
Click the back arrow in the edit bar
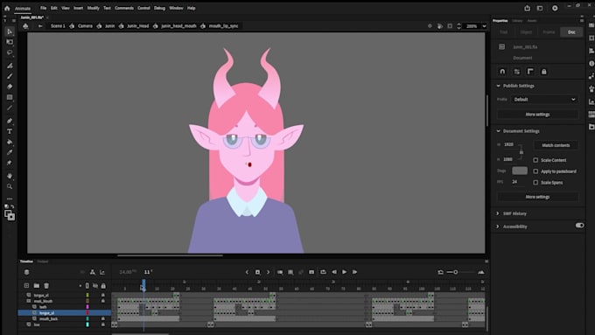(x=40, y=25)
